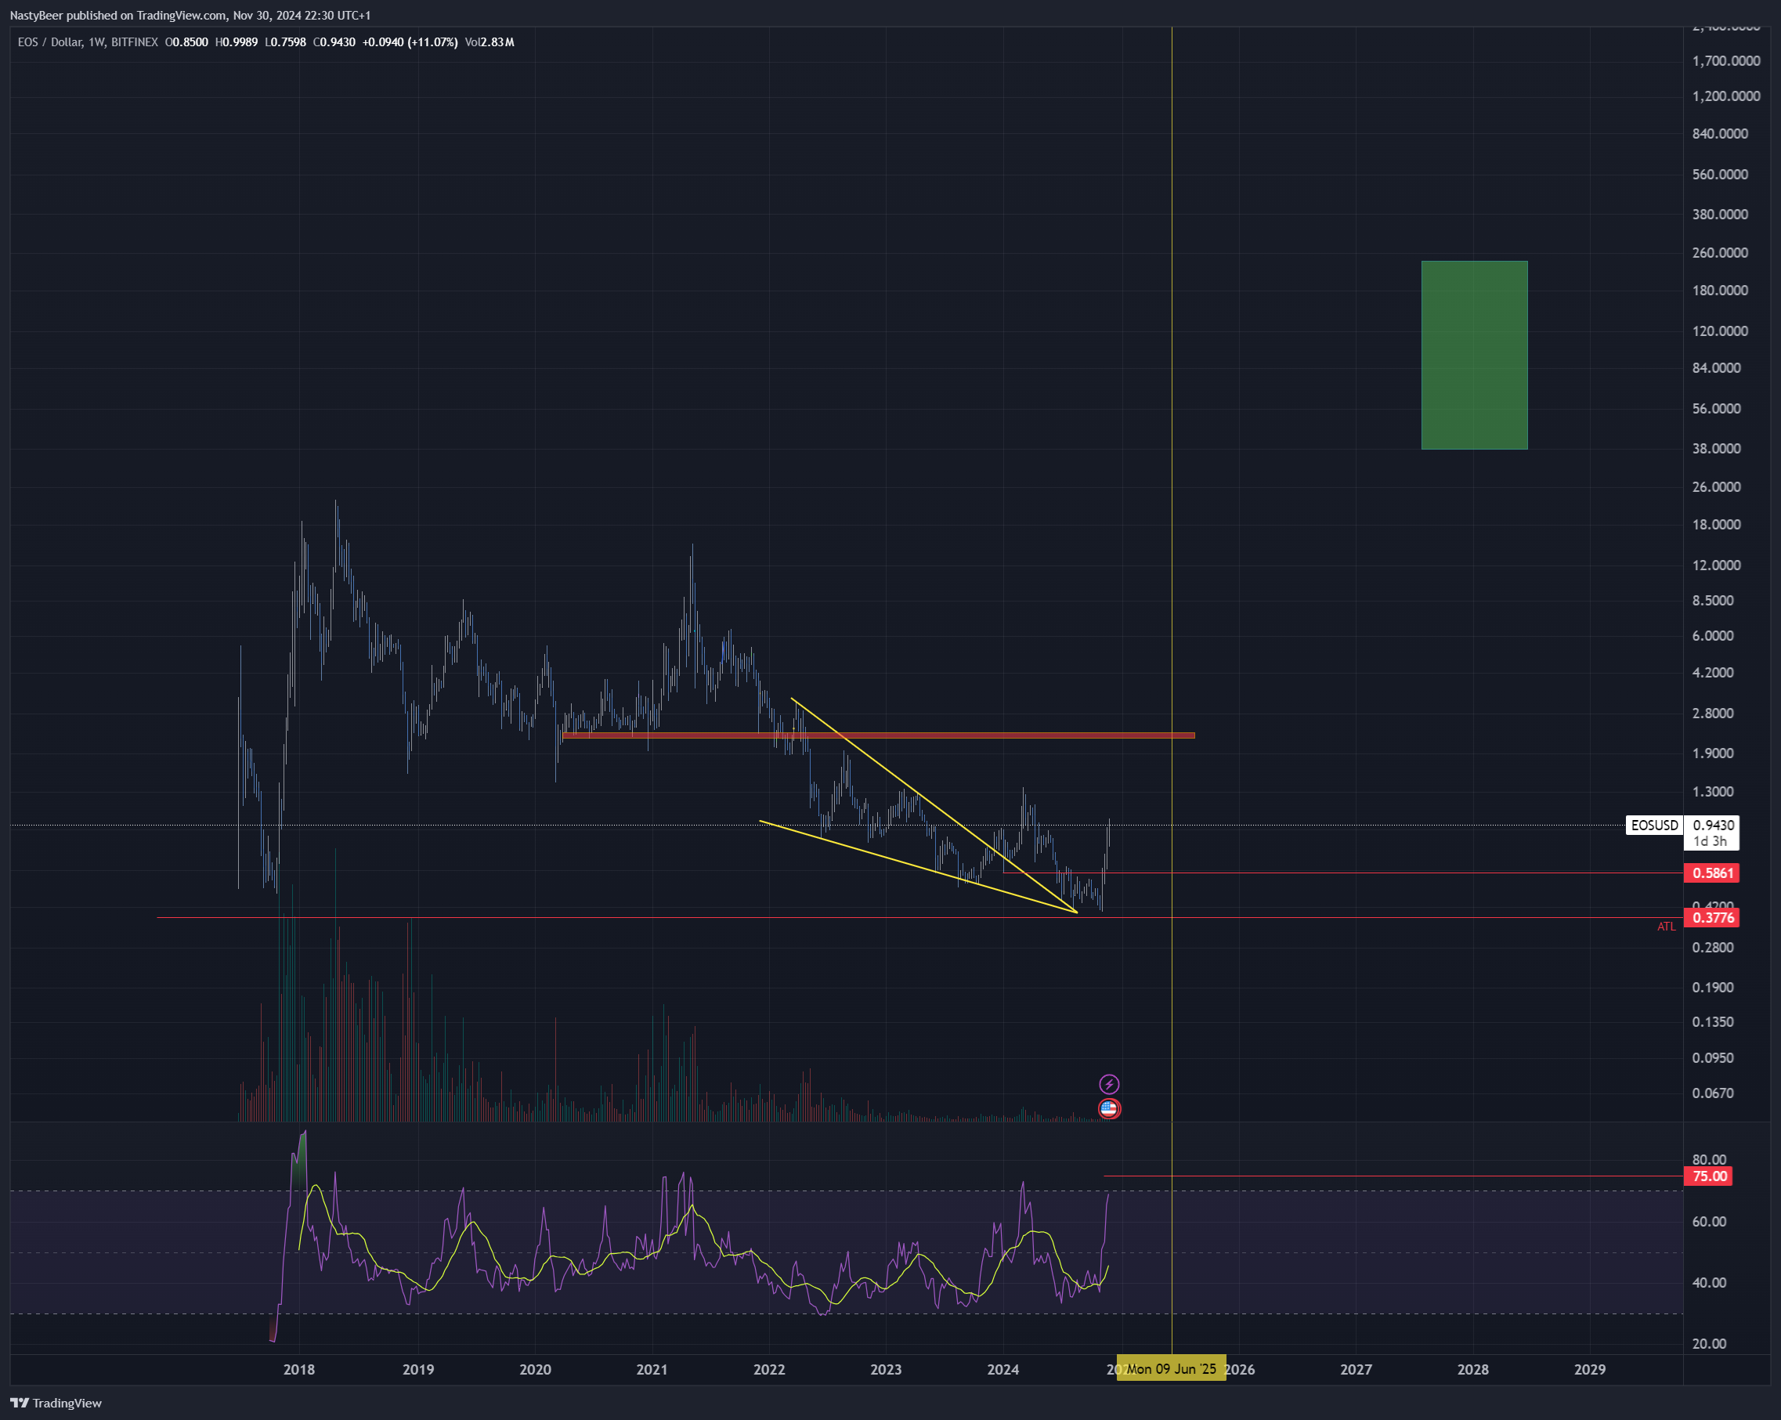Click the 40.00 RSI axis label
The image size is (1781, 1420).
(x=1709, y=1283)
